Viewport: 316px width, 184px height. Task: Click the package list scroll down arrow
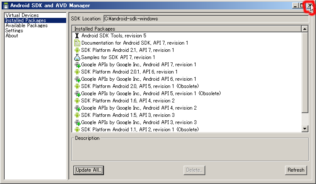305,129
